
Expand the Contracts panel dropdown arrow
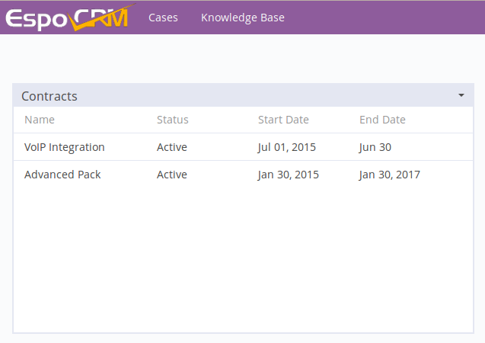[x=461, y=95]
